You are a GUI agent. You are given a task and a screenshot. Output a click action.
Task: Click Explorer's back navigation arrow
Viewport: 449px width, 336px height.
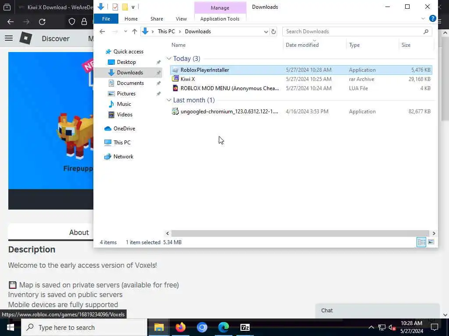point(102,31)
